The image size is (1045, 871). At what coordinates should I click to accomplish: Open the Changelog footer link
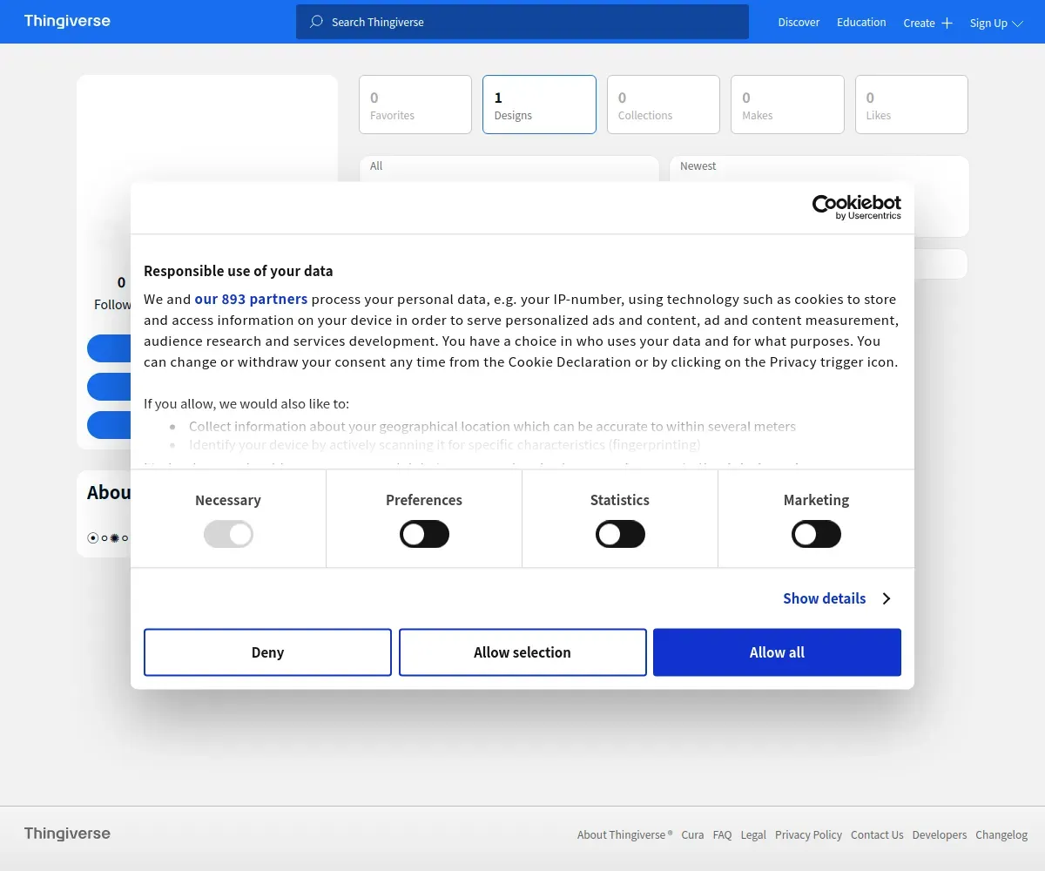pos(1001,834)
